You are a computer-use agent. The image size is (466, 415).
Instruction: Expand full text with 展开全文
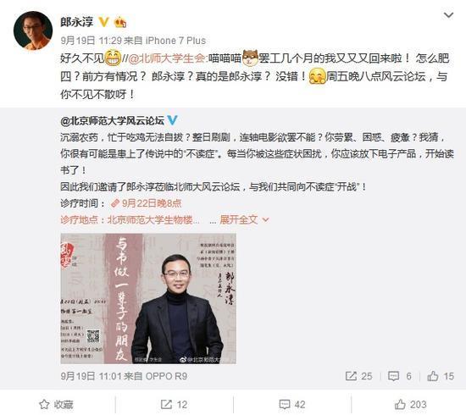pyautogui.click(x=244, y=220)
